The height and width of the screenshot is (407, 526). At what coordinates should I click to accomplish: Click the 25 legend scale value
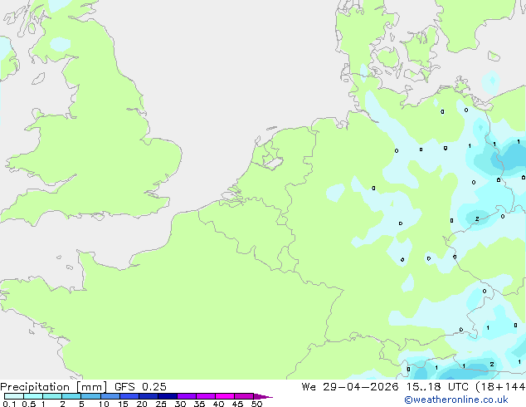pos(161,404)
